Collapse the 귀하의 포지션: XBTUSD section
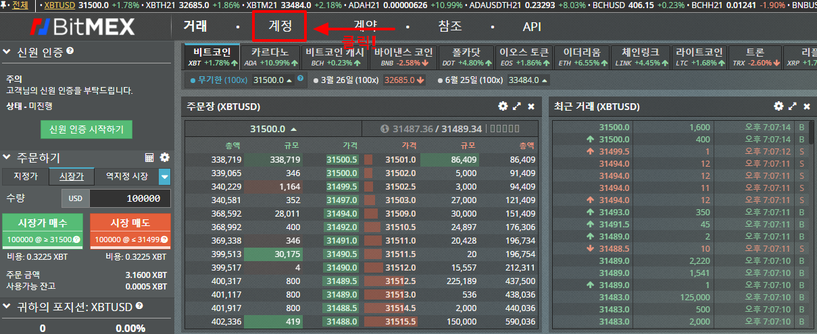The height and width of the screenshot is (334, 817). coord(7,306)
